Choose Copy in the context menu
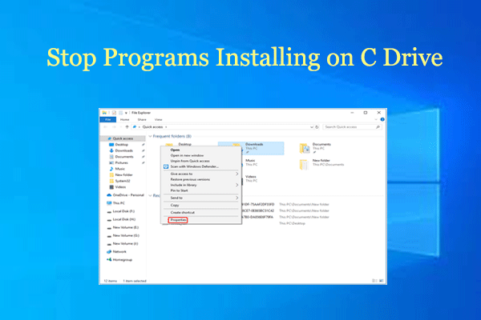This screenshot has height=320, width=481. pyautogui.click(x=175, y=205)
